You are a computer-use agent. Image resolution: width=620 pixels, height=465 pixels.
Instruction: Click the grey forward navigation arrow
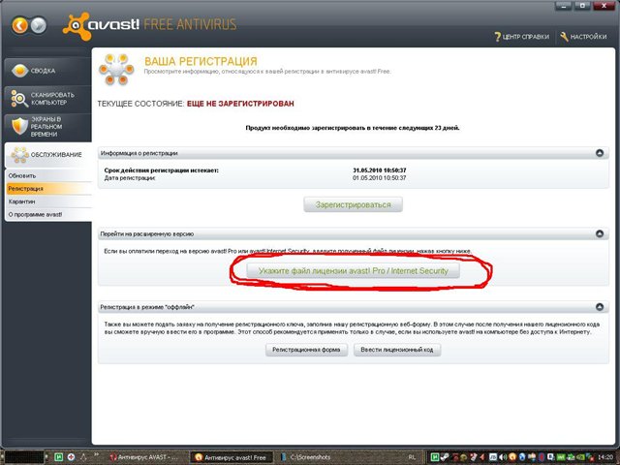(x=39, y=26)
